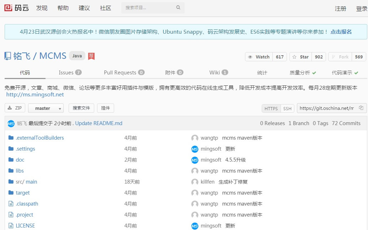Click the 铭飞 committer avatar icon

(x=11, y=123)
